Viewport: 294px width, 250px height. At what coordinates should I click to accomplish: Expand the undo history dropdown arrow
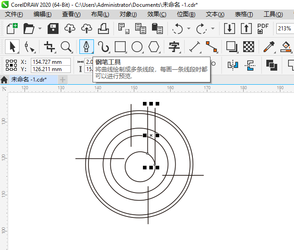(189, 29)
